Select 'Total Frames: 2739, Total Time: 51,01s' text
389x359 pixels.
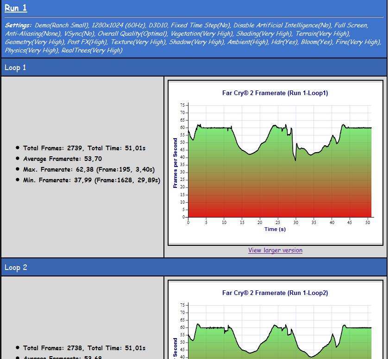click(x=84, y=148)
